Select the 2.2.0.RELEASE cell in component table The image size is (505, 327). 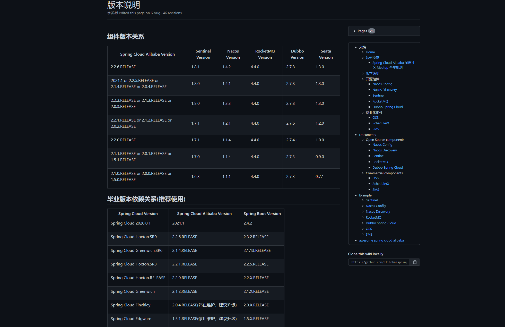[147, 142]
